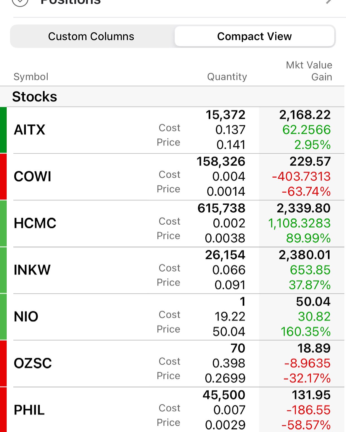Select the Stocks section header
This screenshot has width=346, height=432.
pyautogui.click(x=172, y=97)
